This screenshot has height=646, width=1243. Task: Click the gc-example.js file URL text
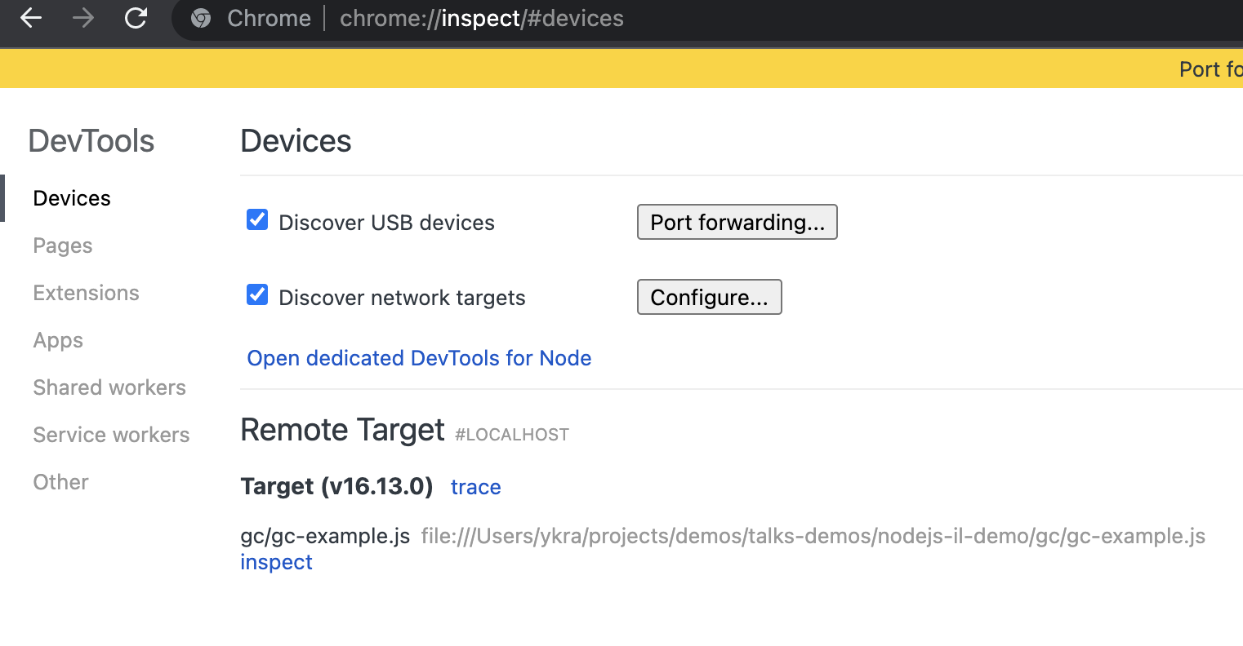pos(813,536)
